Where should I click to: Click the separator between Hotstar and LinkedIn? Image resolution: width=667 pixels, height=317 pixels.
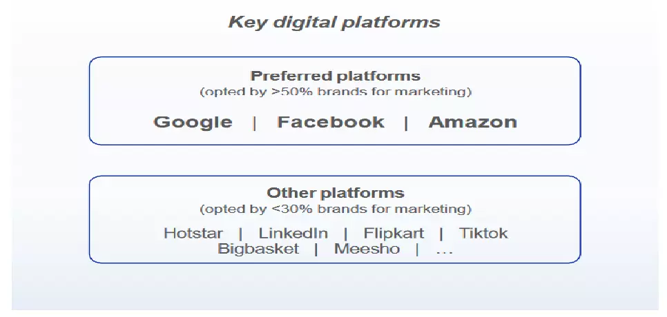pyautogui.click(x=240, y=233)
